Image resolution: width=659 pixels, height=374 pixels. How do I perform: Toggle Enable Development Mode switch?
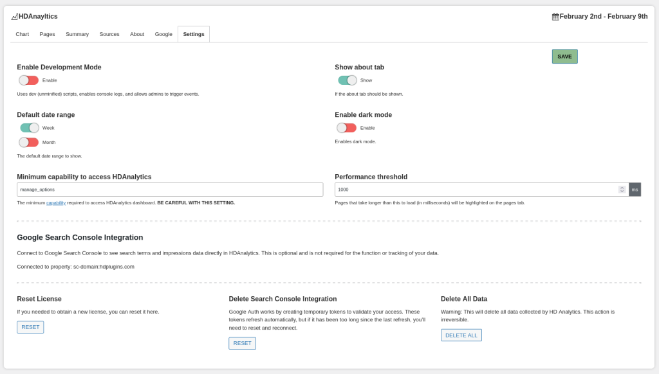29,80
